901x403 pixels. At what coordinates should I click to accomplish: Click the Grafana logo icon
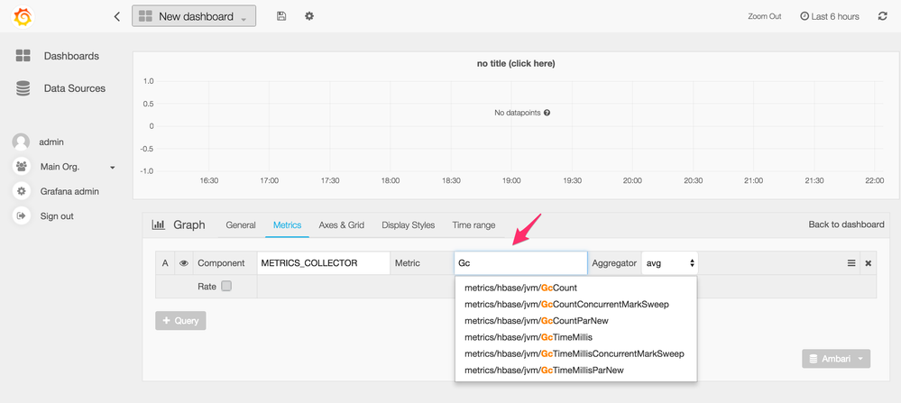(x=23, y=16)
